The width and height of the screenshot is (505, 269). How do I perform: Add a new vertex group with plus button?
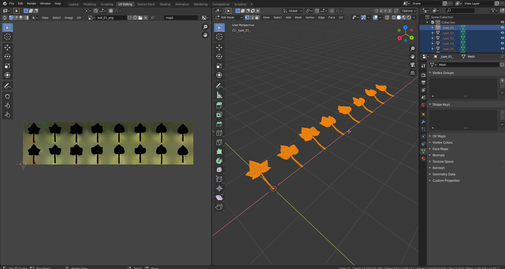502,81
